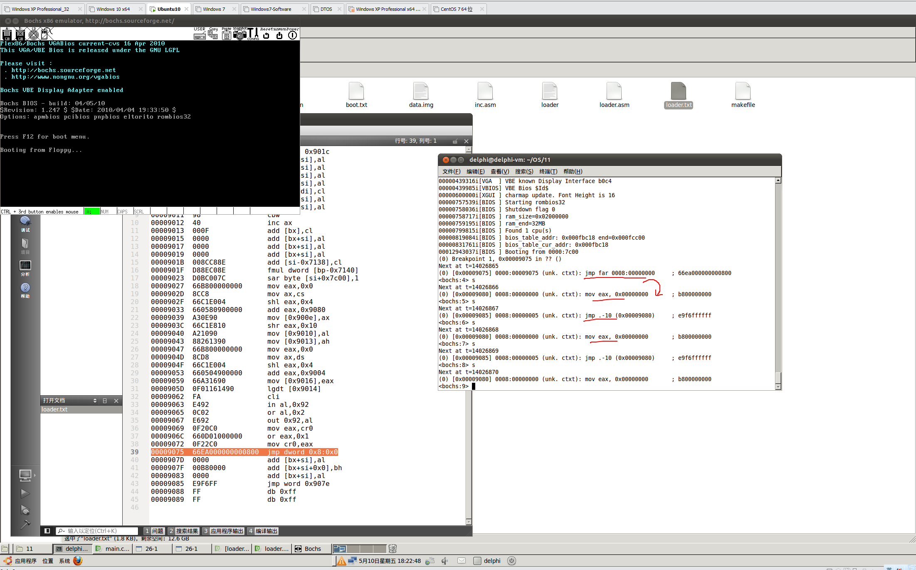This screenshot has height=570, width=916.
Task: Click the Bochs snapshot camera icon
Action: 239,35
